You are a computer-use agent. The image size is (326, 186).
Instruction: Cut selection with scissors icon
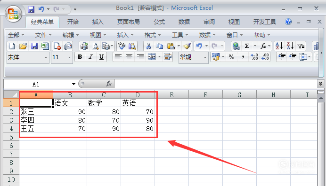click(x=148, y=46)
